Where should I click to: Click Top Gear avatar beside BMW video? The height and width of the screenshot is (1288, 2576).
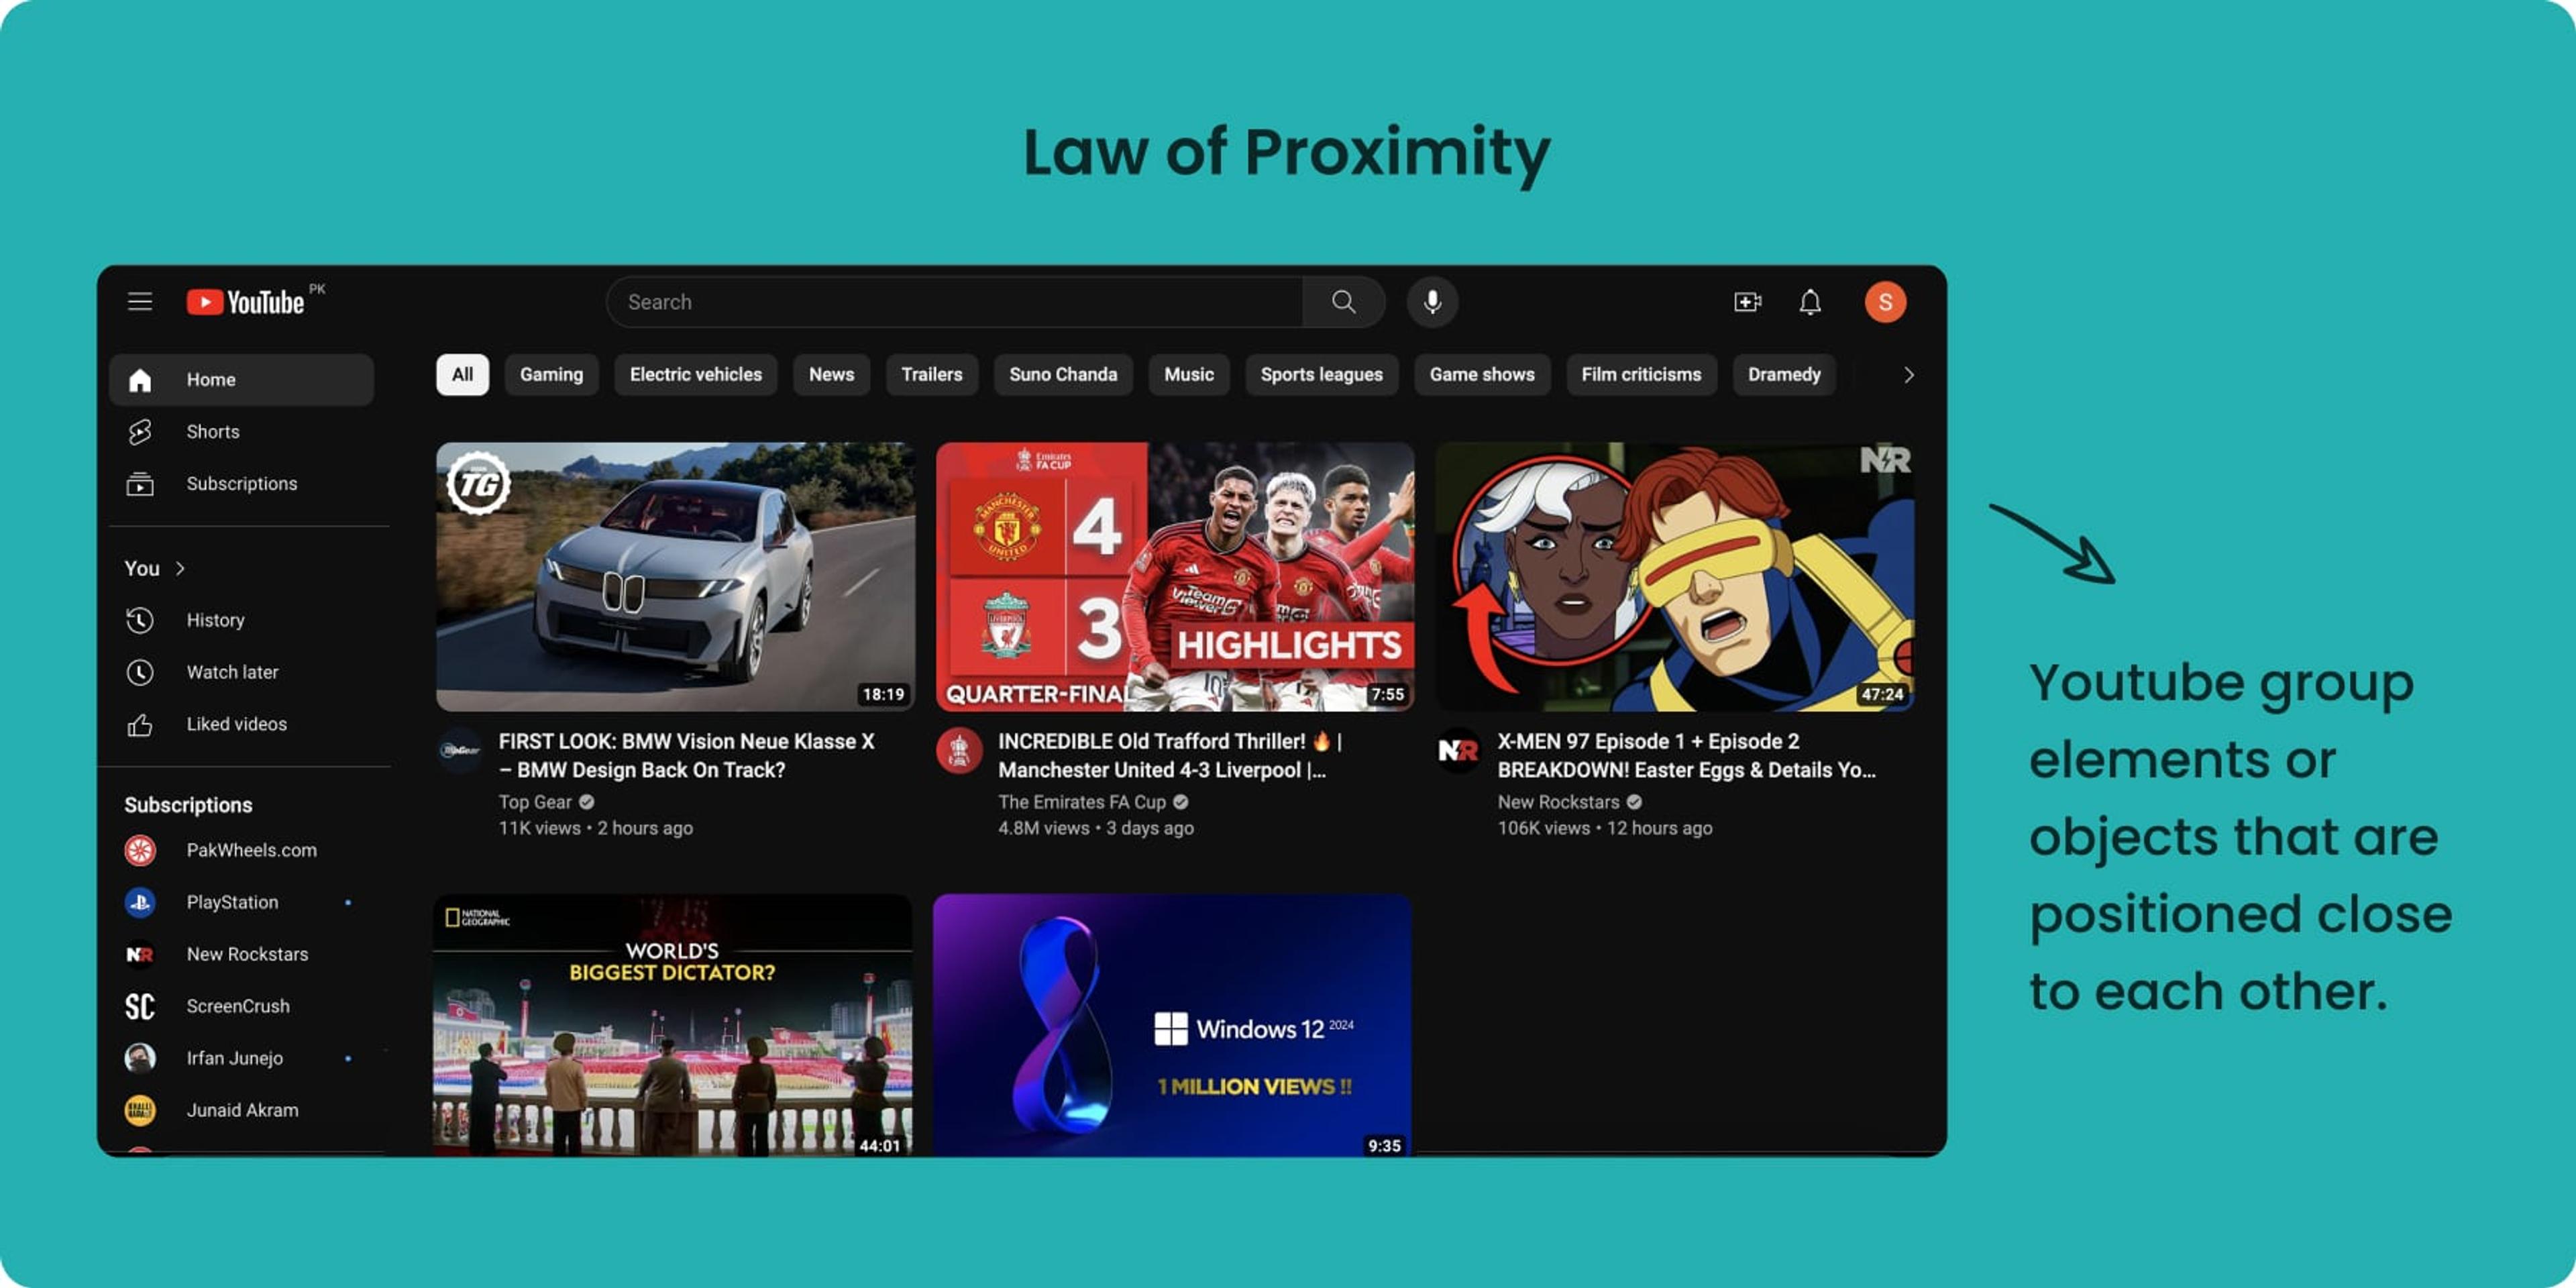460,750
